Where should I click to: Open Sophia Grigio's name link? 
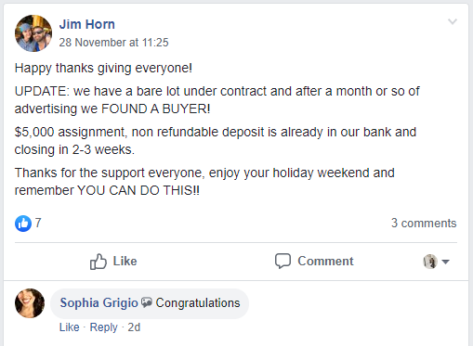[99, 302]
